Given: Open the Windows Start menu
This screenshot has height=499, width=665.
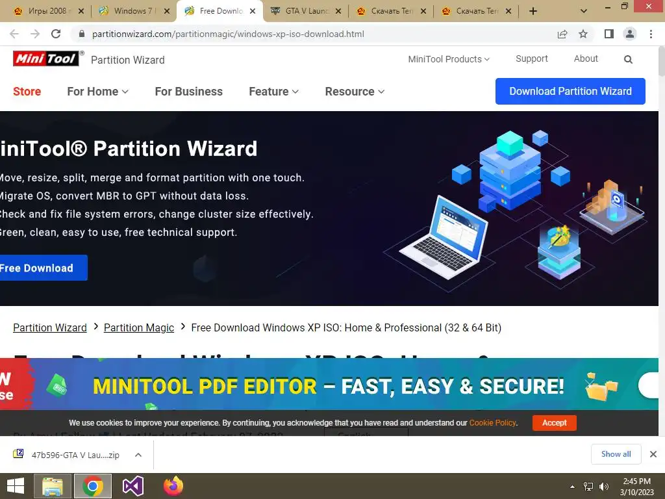Looking at the screenshot, I should pos(16,486).
